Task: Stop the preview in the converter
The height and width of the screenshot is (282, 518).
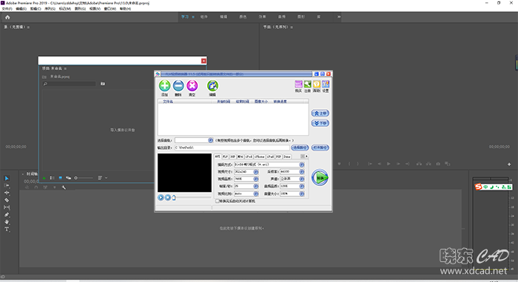Action: (168, 197)
